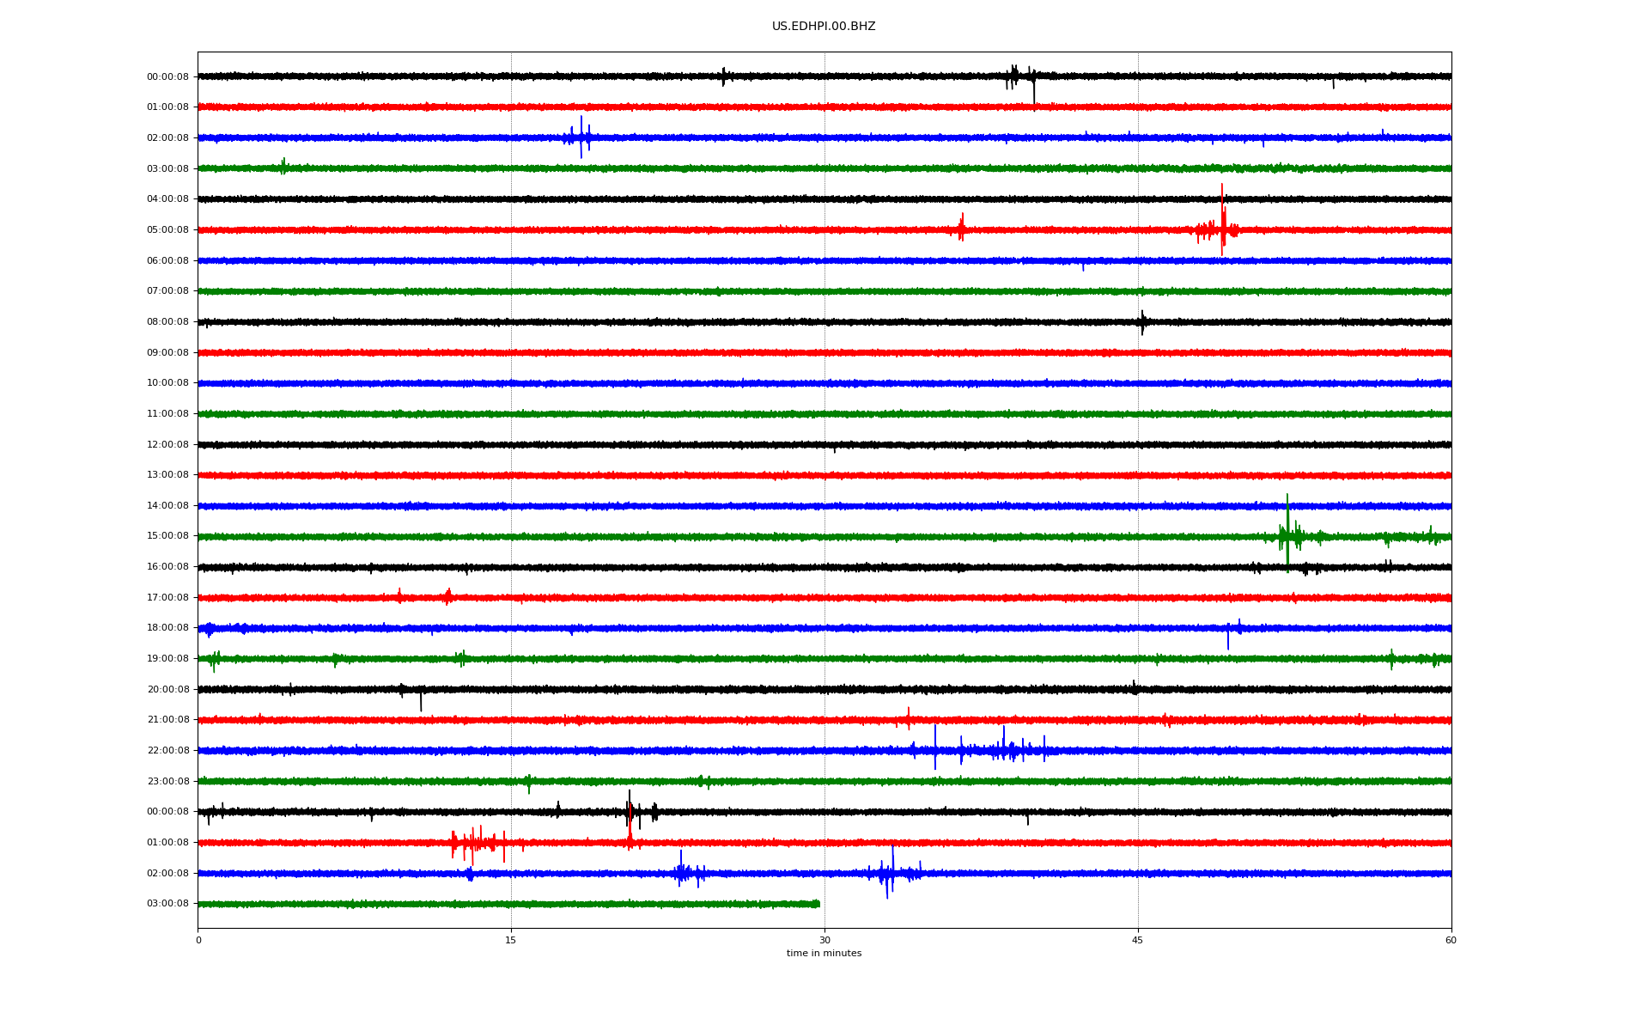Click the plot title US.EDHPI.00.BHZ
Screen dimensions: 1649x1031
pos(823,27)
